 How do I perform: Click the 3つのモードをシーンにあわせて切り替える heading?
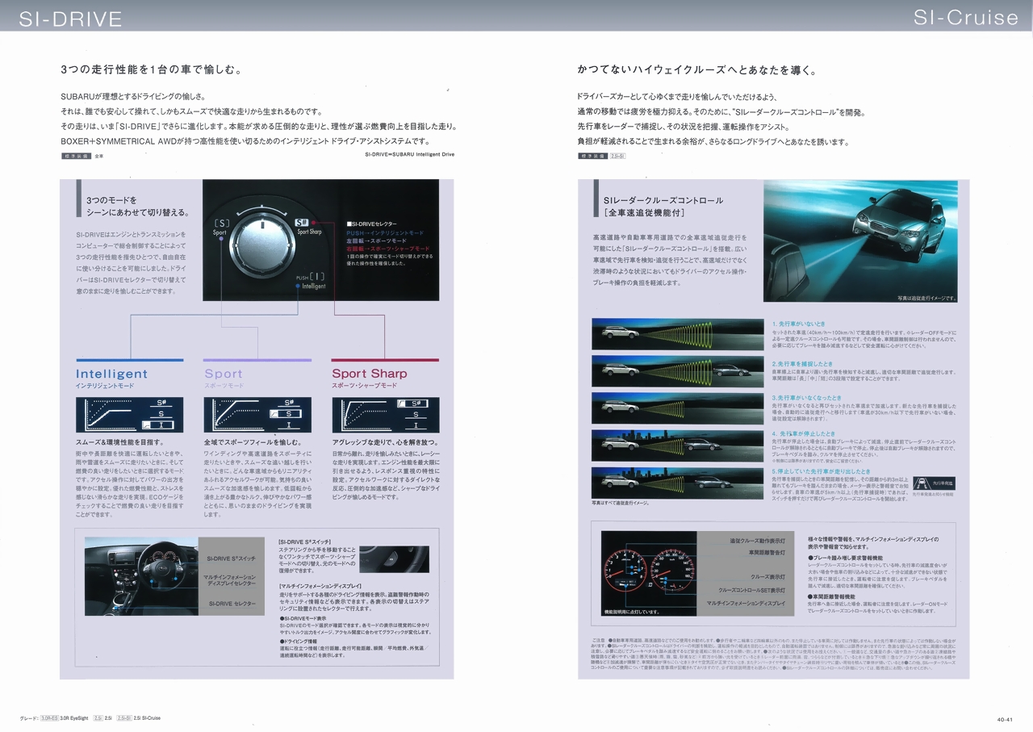[137, 206]
